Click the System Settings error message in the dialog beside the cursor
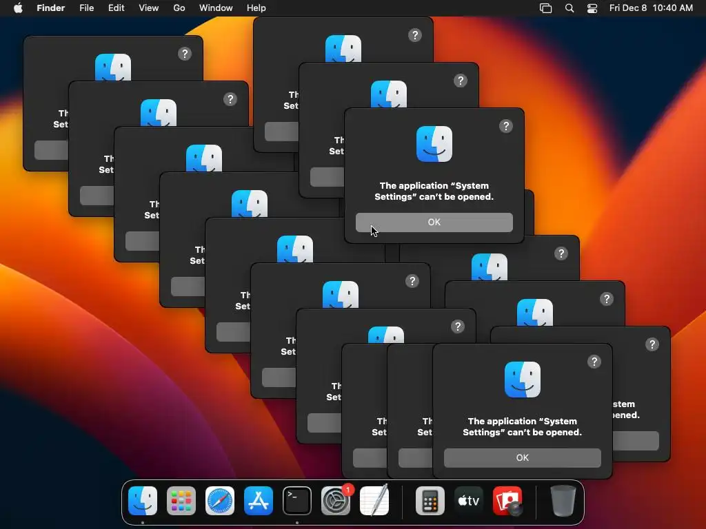Viewport: 706px width, 529px height. coord(434,191)
